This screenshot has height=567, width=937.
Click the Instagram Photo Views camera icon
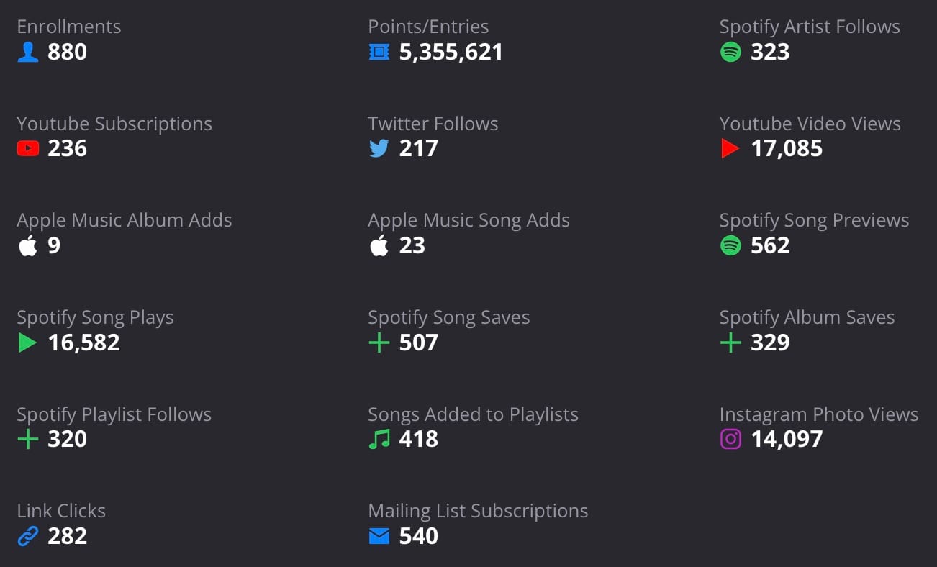coord(730,439)
